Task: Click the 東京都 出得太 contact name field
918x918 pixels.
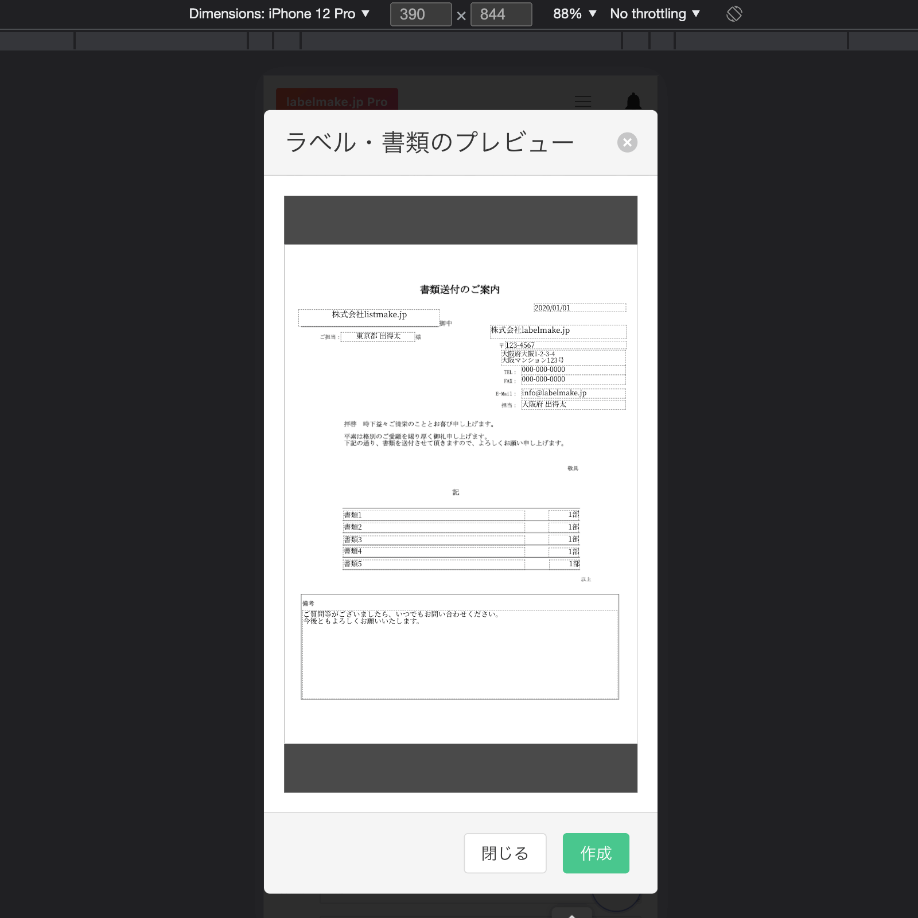Action: point(378,336)
